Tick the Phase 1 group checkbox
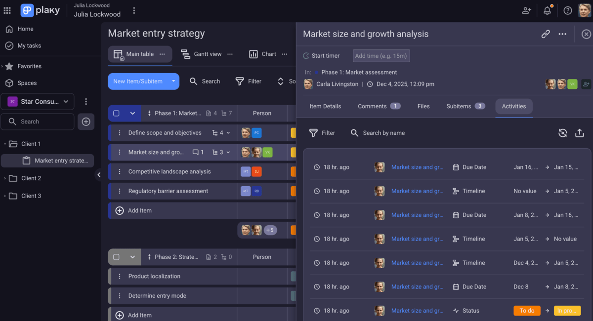Image resolution: width=593 pixels, height=321 pixels. click(x=116, y=113)
